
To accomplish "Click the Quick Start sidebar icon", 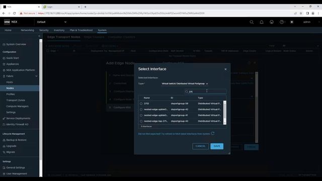I will pos(4,58).
